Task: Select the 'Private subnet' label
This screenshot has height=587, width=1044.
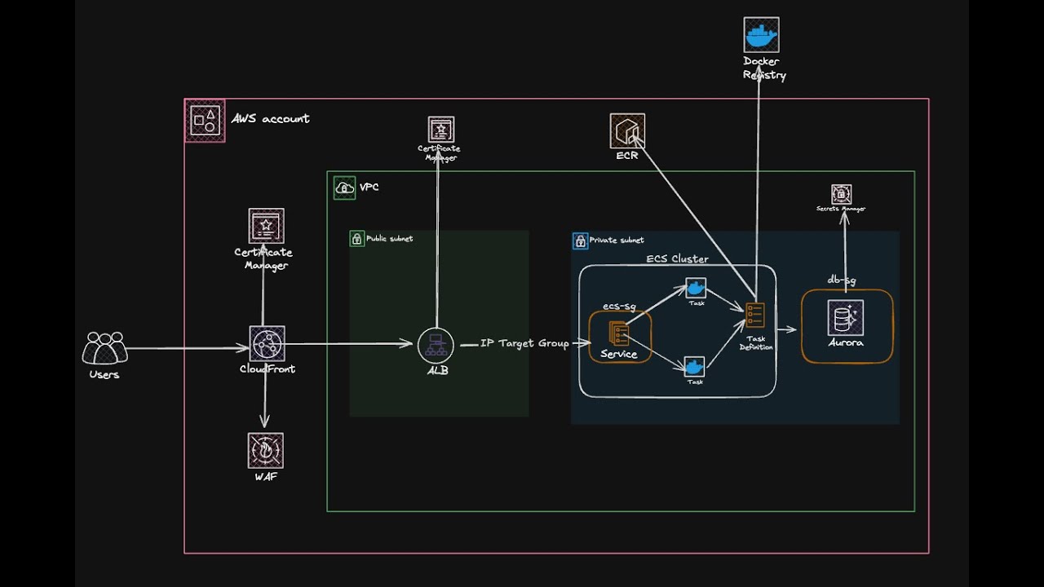Action: click(617, 241)
